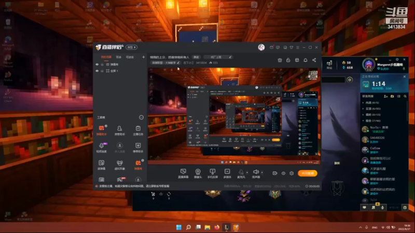
Task: Open File Explorer from the taskbar
Action: pos(207,227)
